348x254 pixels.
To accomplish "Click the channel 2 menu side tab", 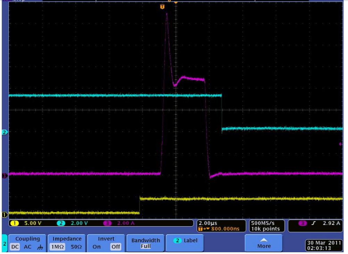I will click(x=5, y=244).
